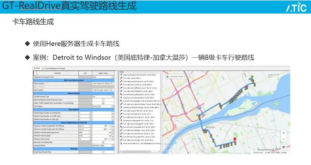Toggle Stop Simulation at End of Driving Cycle
311x165 pixels.
[103, 100]
